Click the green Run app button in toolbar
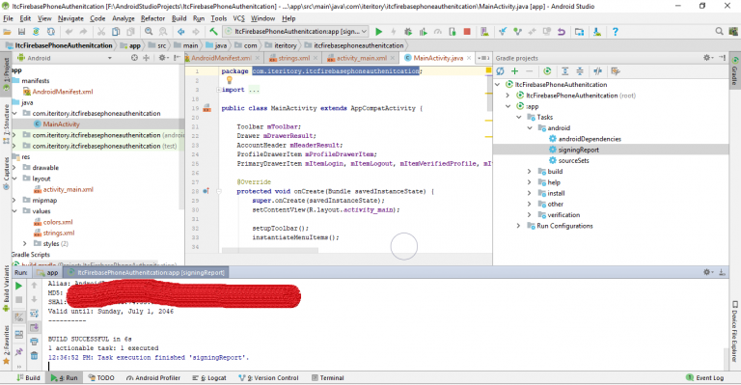The image size is (741, 385). click(x=378, y=32)
